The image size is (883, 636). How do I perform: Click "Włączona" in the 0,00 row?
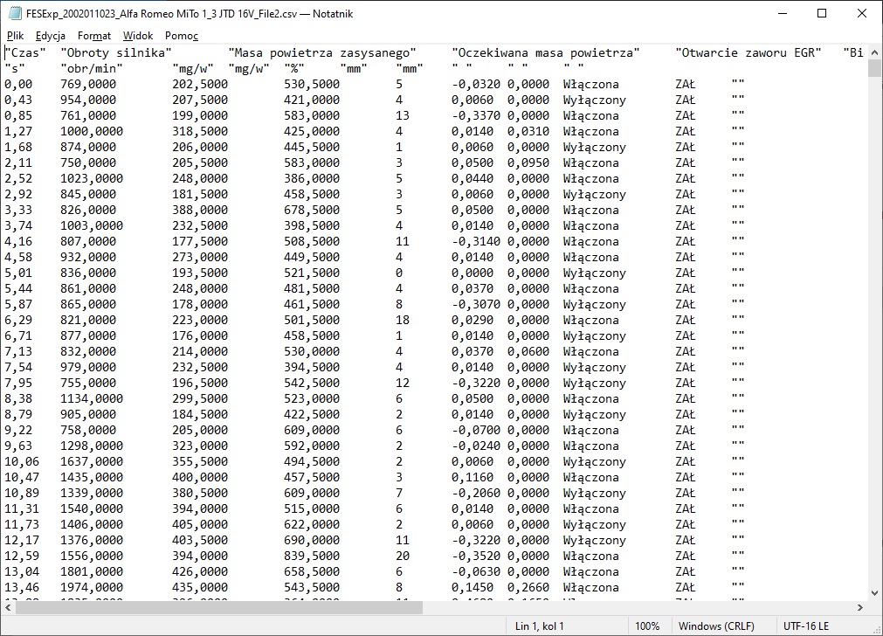click(591, 85)
